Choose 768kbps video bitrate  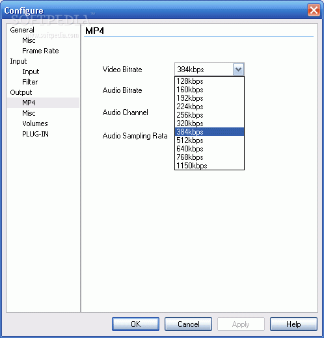pyautogui.click(x=209, y=157)
